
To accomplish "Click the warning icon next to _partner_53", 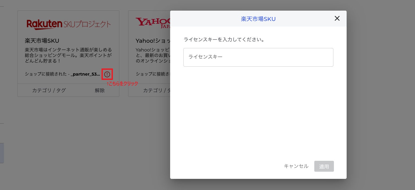I will point(107,74).
